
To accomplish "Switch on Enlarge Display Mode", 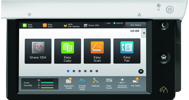I will [82, 84].
